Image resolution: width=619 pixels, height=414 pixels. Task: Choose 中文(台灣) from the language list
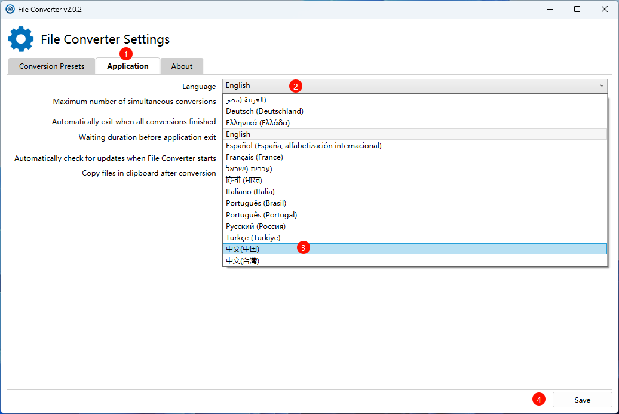[x=415, y=261]
